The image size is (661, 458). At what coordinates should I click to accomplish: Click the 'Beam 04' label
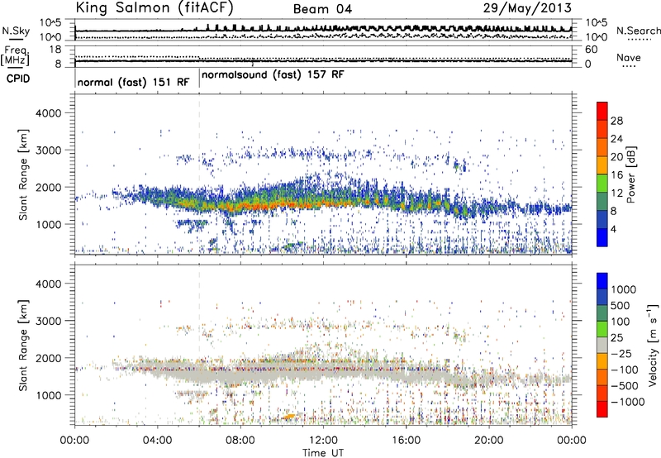tap(322, 9)
